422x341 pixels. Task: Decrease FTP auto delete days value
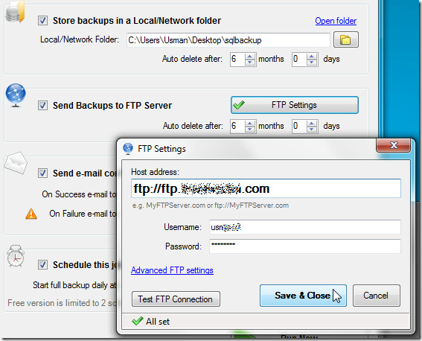312,130
